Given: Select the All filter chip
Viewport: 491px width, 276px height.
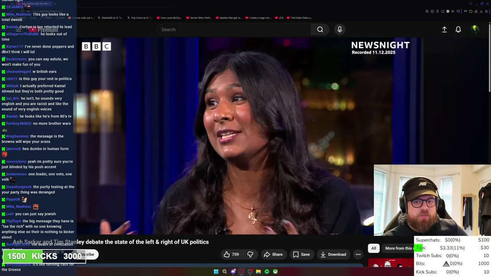Looking at the screenshot, I should click(374, 248).
